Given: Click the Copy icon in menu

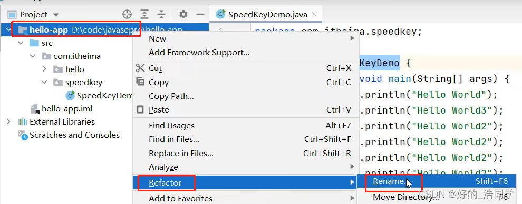Looking at the screenshot, I should click(x=140, y=81).
